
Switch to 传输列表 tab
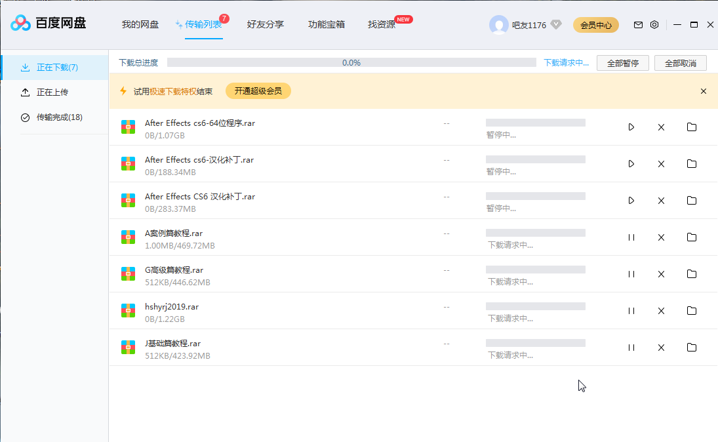coord(203,25)
